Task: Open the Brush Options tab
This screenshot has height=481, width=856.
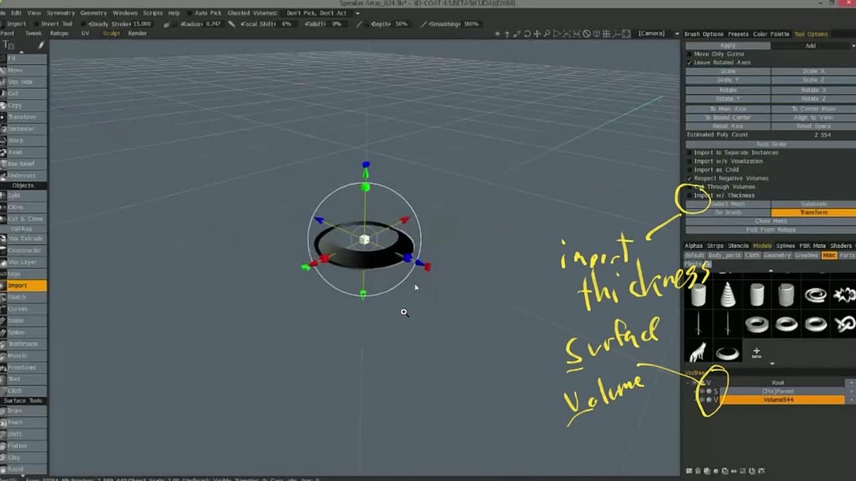Action: pos(704,34)
